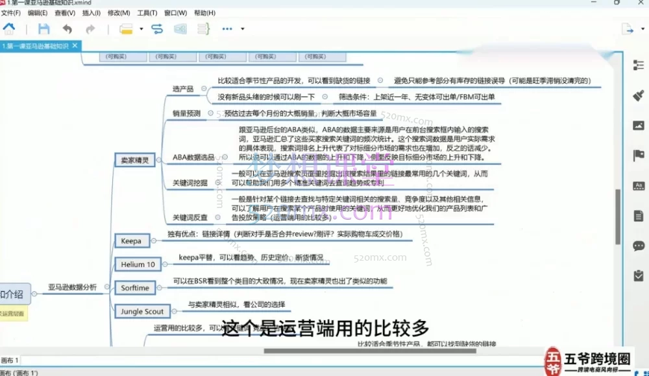Select the 卖家精灵 topic node
Image resolution: width=649 pixels, height=376 pixels.
coord(134,160)
